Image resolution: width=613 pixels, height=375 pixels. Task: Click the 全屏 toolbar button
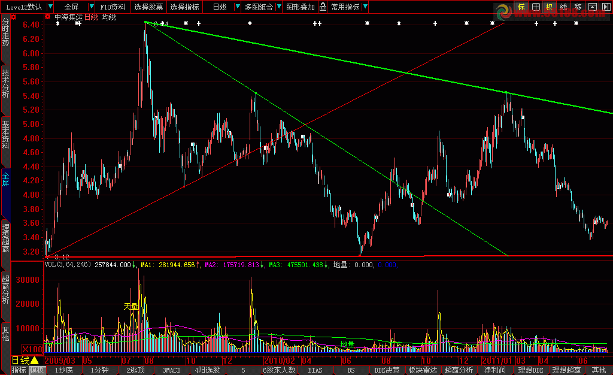pos(72,7)
